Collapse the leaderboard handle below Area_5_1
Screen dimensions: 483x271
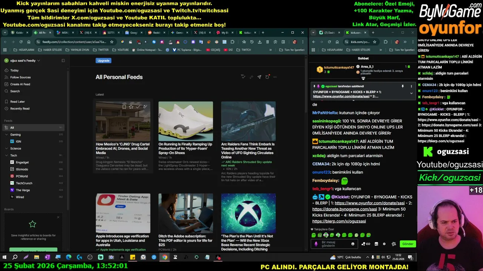(363, 78)
